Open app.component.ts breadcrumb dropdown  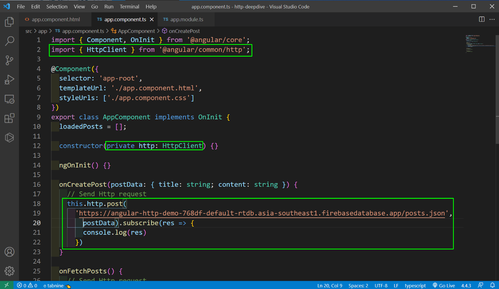coord(79,31)
